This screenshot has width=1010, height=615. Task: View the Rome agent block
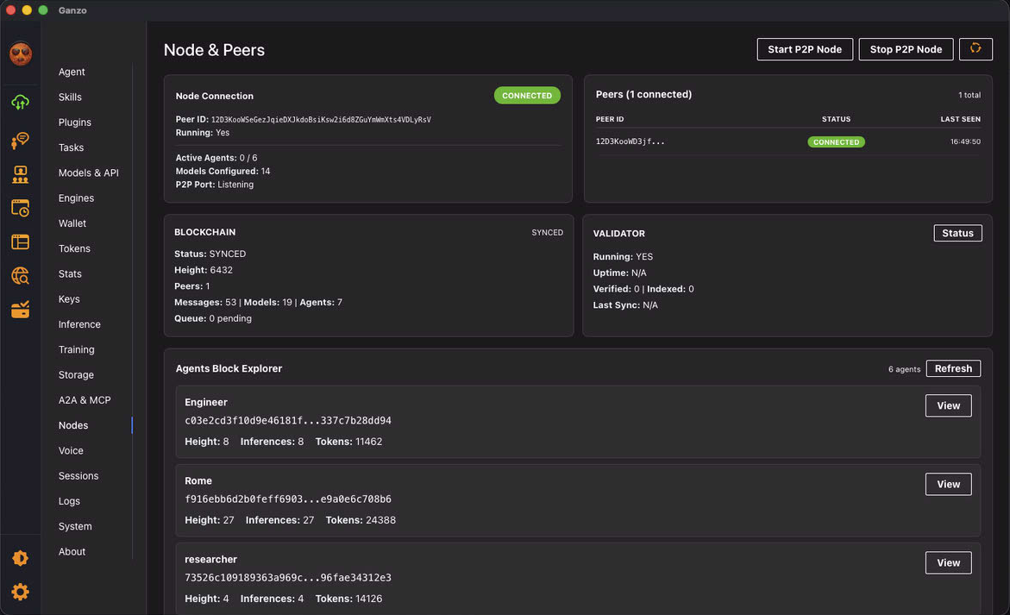click(948, 484)
